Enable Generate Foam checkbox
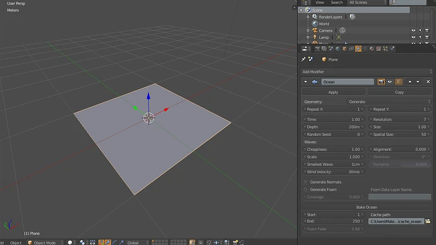This screenshot has height=245, width=436. [305, 189]
